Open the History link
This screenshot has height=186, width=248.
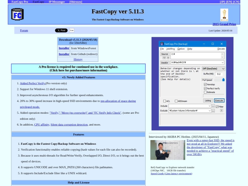pyautogui.click(x=78, y=59)
